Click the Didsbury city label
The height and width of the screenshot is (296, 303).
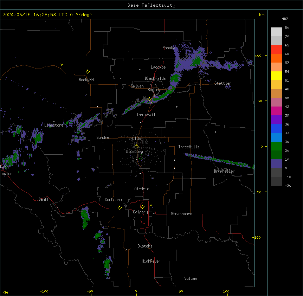[x=135, y=152]
